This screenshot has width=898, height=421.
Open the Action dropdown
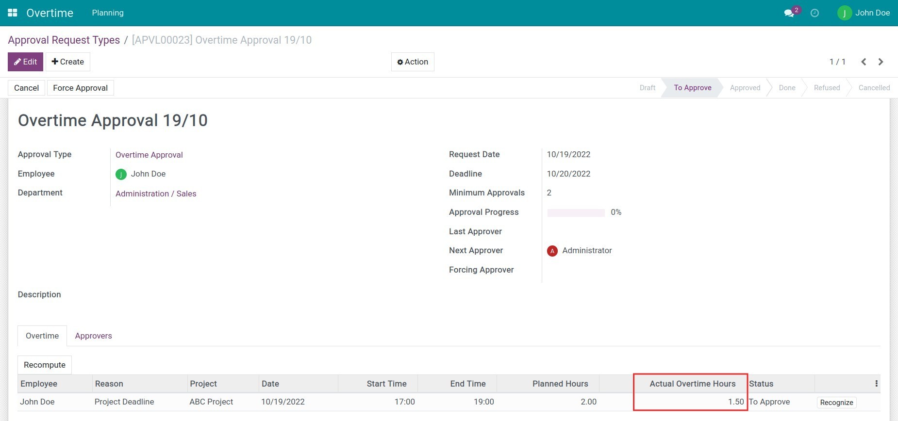click(x=413, y=62)
